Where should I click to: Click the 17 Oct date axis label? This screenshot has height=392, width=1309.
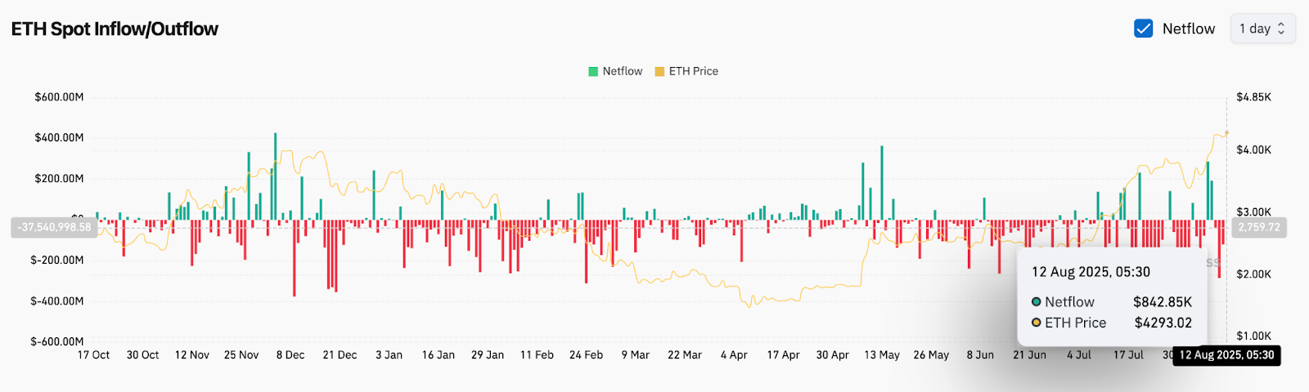93,355
